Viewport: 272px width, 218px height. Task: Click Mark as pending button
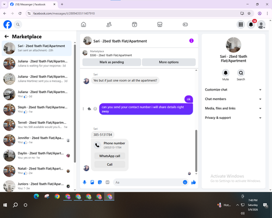pos(112,62)
